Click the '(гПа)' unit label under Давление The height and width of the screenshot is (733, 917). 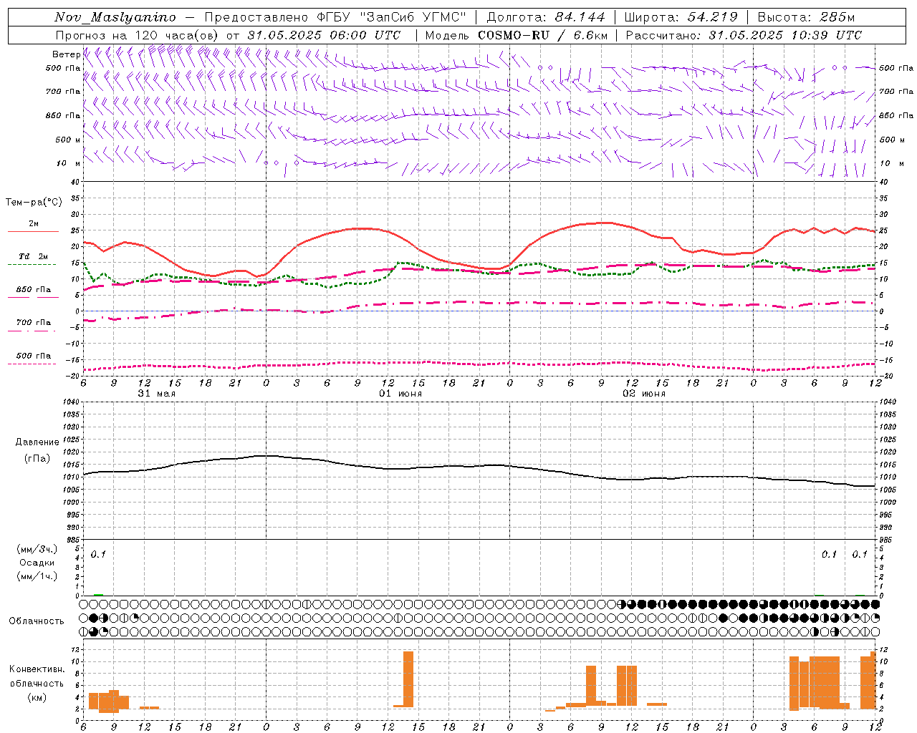[x=37, y=458]
